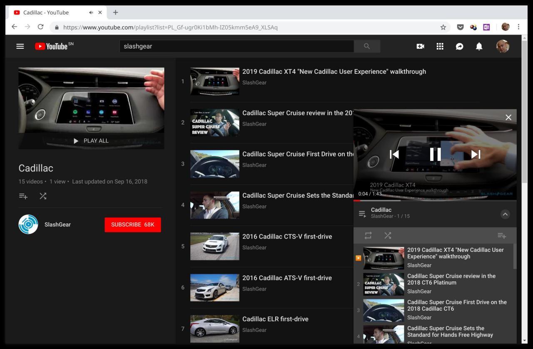
Task: Pause the miniplayer video
Action: [435, 154]
